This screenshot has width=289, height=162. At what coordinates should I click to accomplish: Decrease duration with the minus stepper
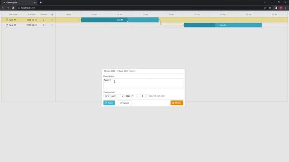click(138, 96)
